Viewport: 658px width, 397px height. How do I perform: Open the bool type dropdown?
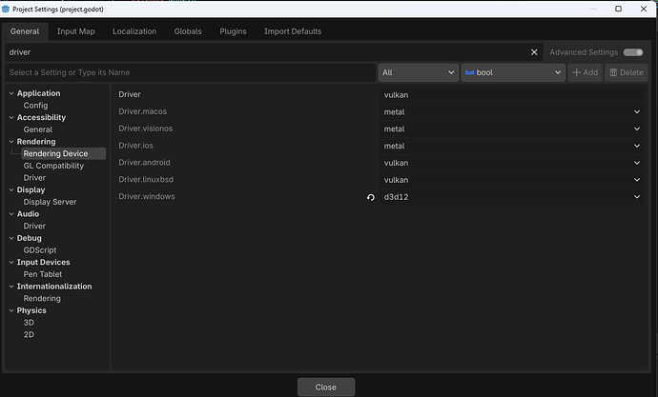click(512, 72)
